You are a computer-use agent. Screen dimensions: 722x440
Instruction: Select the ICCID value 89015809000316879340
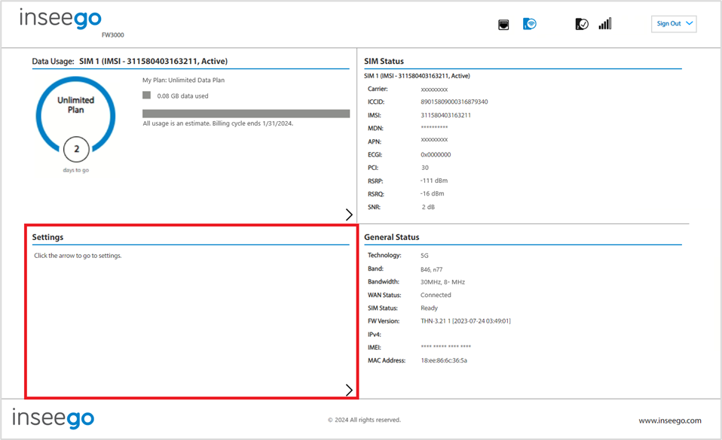tap(454, 102)
